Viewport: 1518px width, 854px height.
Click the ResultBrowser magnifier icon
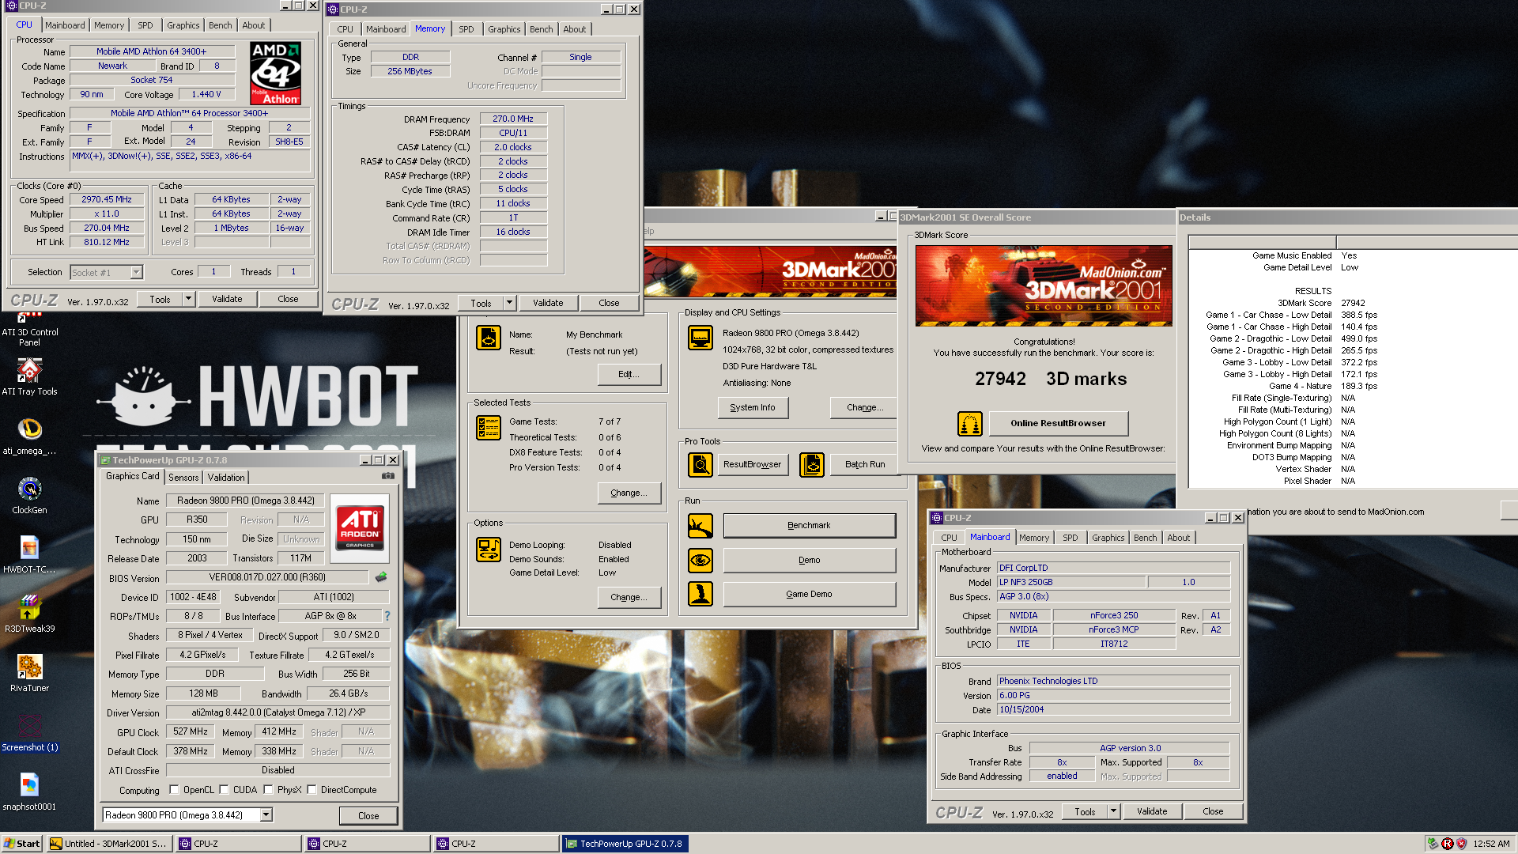700,465
